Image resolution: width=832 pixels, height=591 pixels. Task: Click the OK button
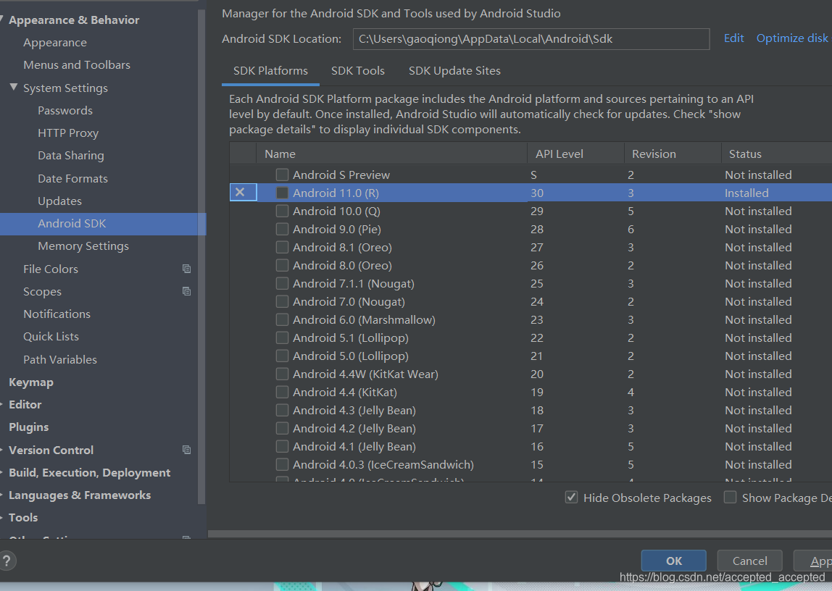[x=674, y=561]
